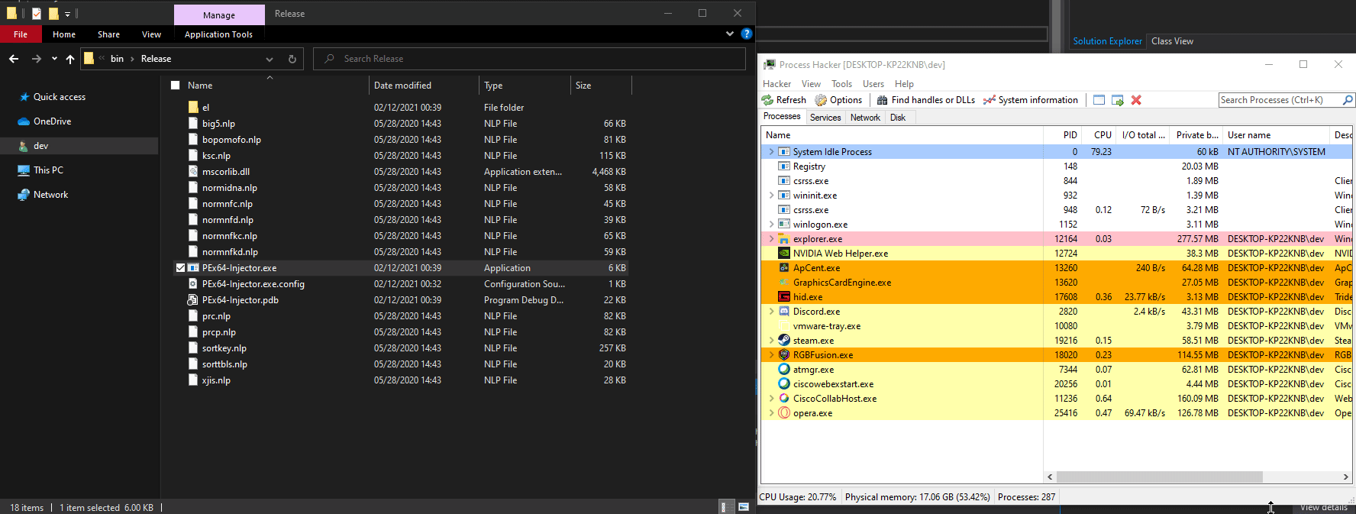Switch to the Class View tab
The image size is (1356, 514).
coord(1172,41)
